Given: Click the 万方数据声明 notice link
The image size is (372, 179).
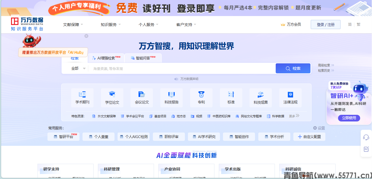Looking at the screenshot, I should click(x=189, y=79).
